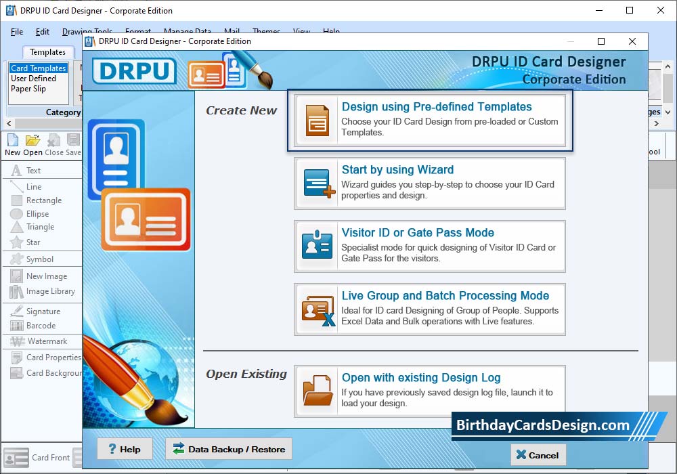
Task: Select Visitor ID or Gate Pass Mode
Action: click(430, 246)
